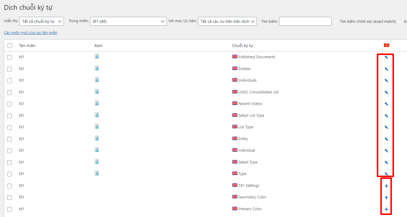Screen dimensions: 407x217
Task: Edit translation pencil for List Type row
Action: click(x=386, y=127)
